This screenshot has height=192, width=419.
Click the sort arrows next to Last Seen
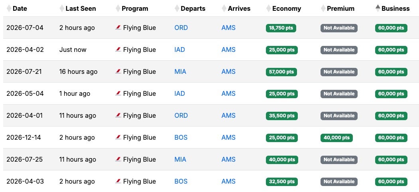tap(62, 8)
